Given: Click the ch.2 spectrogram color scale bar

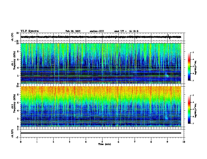Looking at the screenshot, I should 189,109.
